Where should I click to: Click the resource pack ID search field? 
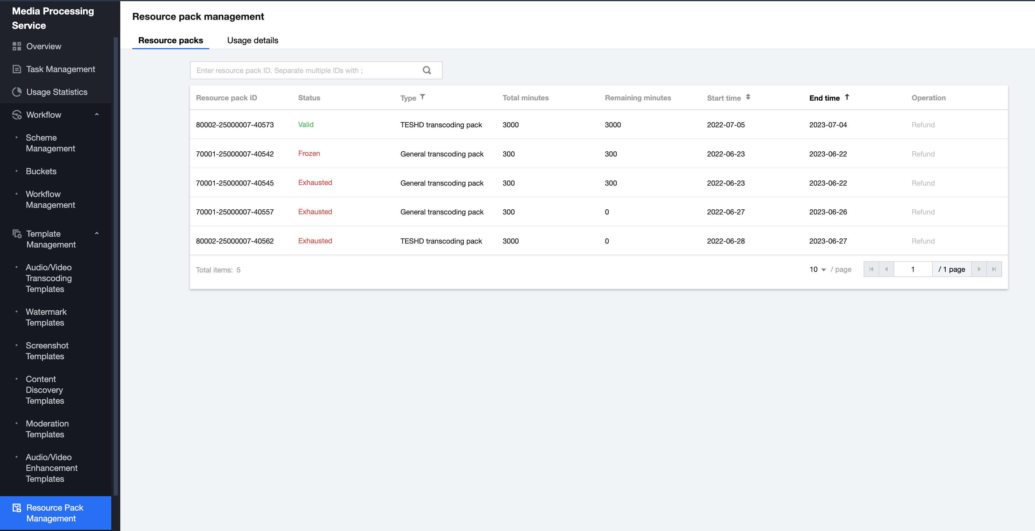point(305,70)
